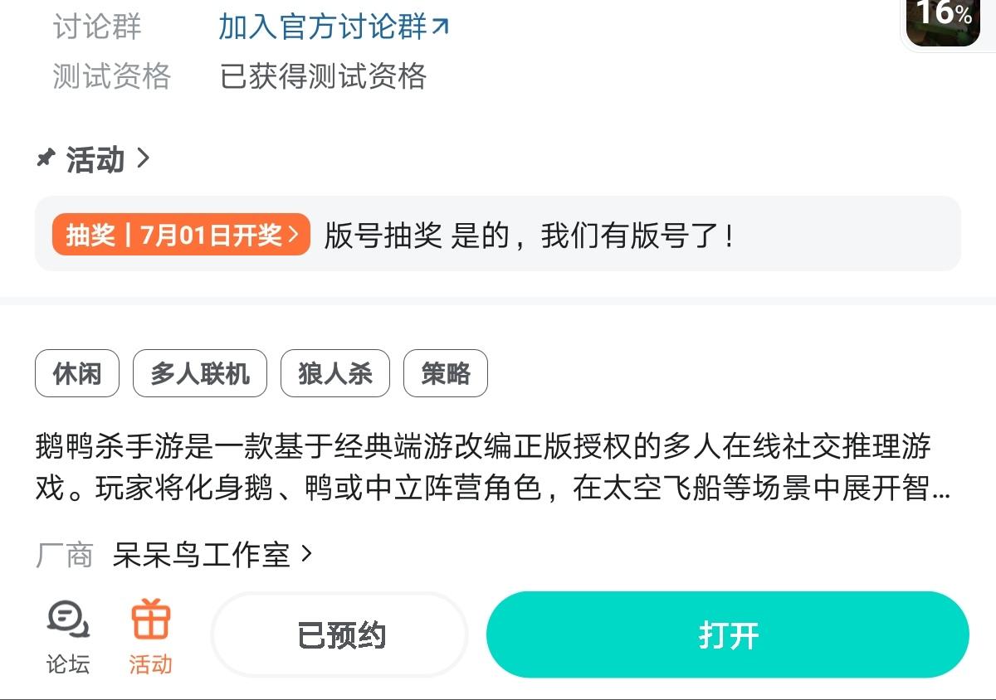996x700 pixels.
Task: Toggle the 已预约 reservation button
Action: (x=341, y=635)
